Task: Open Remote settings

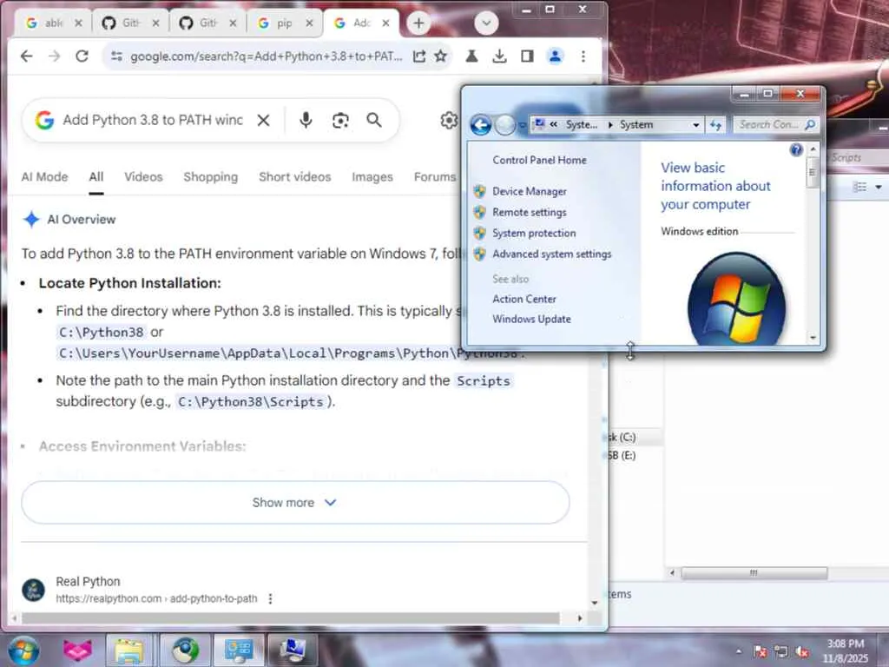Action: tap(529, 212)
